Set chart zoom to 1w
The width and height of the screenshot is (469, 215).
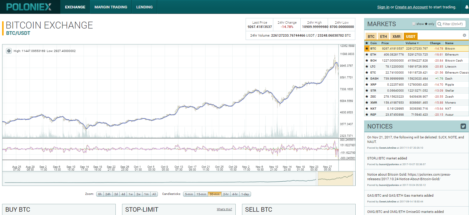(x=131, y=194)
